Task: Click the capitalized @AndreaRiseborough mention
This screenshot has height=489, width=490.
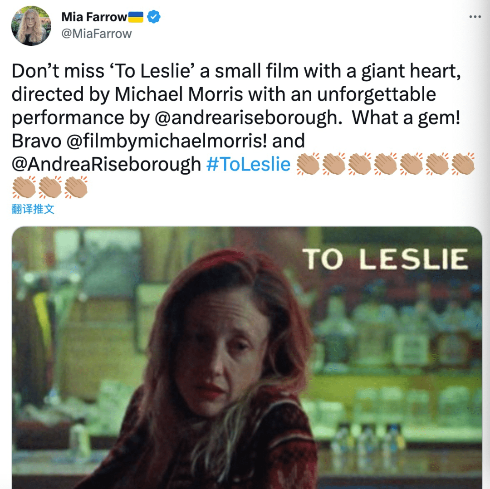Action: coord(106,164)
